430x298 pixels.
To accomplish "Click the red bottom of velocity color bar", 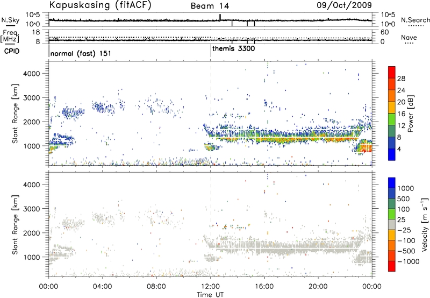I will pos(392,266).
